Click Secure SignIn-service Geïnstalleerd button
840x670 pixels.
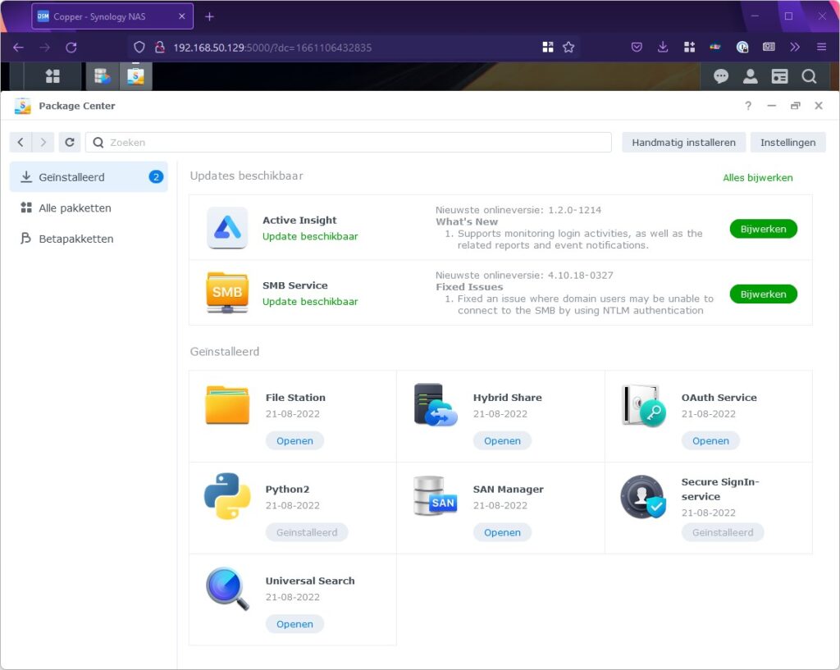point(722,532)
